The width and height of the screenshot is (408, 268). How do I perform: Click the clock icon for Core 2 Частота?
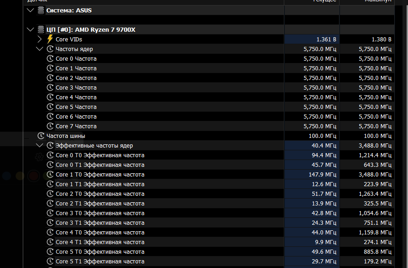[x=50, y=78]
